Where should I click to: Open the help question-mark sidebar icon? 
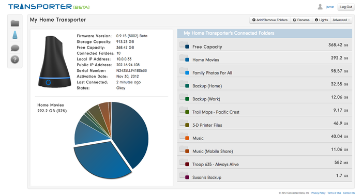(x=15, y=59)
